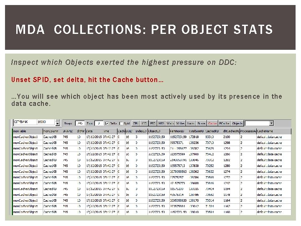Select the PartitionID cell 2095058620
Image resolution: width=301 pixels, height=226 pixels.
click(x=179, y=200)
